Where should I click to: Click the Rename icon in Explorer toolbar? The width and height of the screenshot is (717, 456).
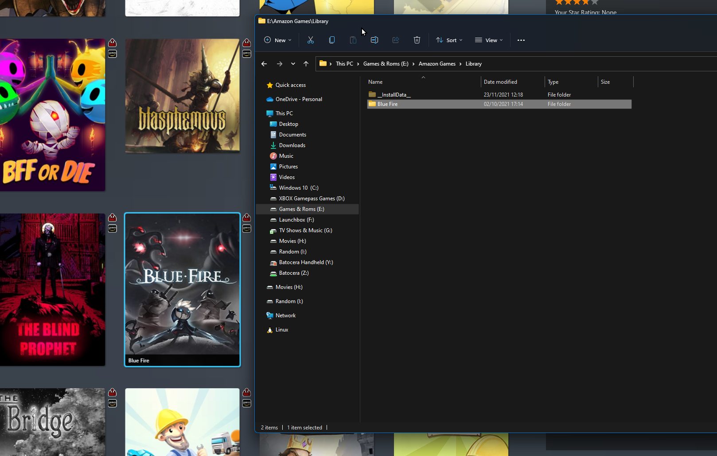coord(374,40)
